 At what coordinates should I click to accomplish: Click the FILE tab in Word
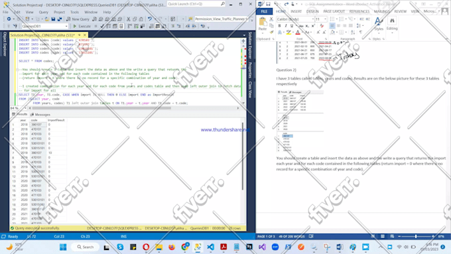(264, 11)
